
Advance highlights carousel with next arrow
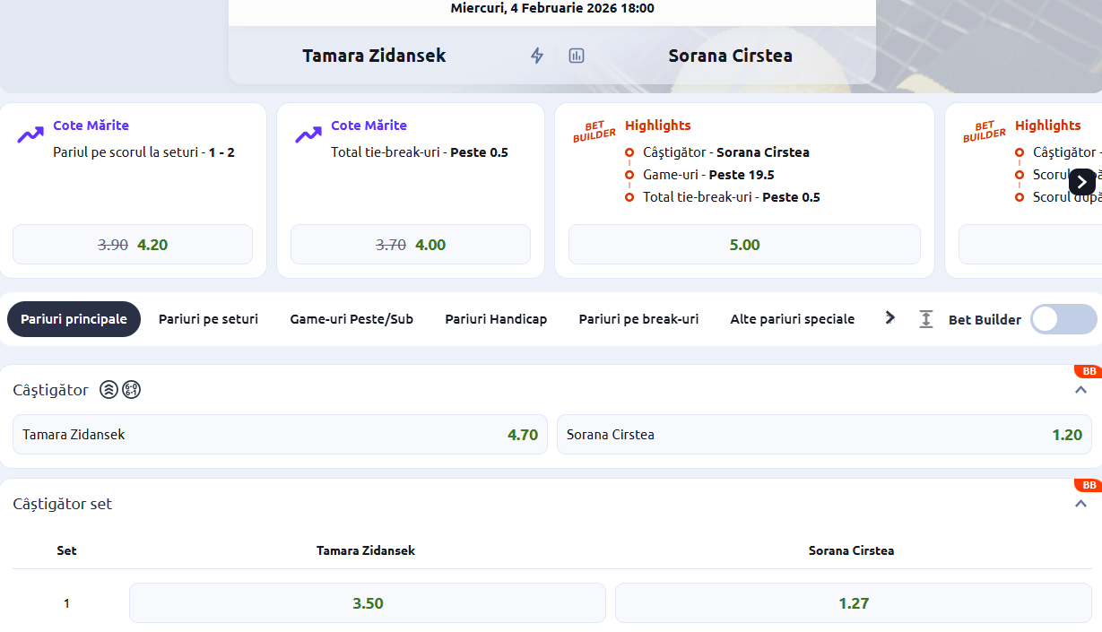[1082, 182]
